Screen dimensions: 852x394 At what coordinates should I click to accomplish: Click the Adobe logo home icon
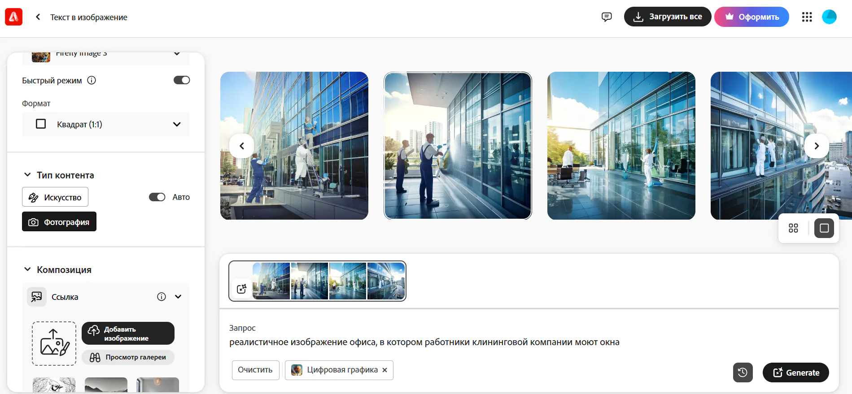coord(13,17)
